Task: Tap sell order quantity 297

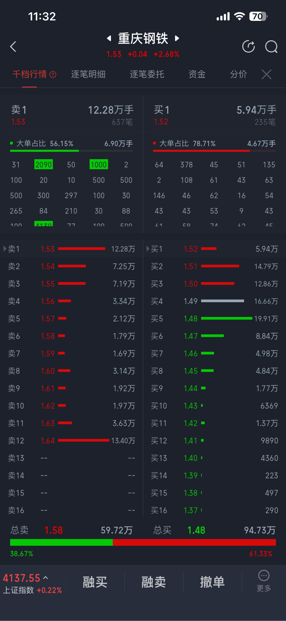Action: tap(71, 195)
